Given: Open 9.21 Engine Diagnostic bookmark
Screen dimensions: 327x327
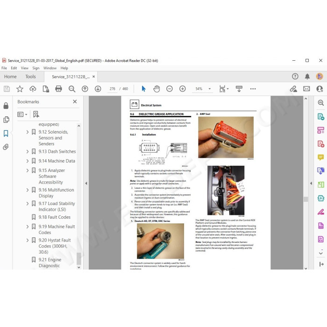Looking at the screenshot, I should pos(50,263).
